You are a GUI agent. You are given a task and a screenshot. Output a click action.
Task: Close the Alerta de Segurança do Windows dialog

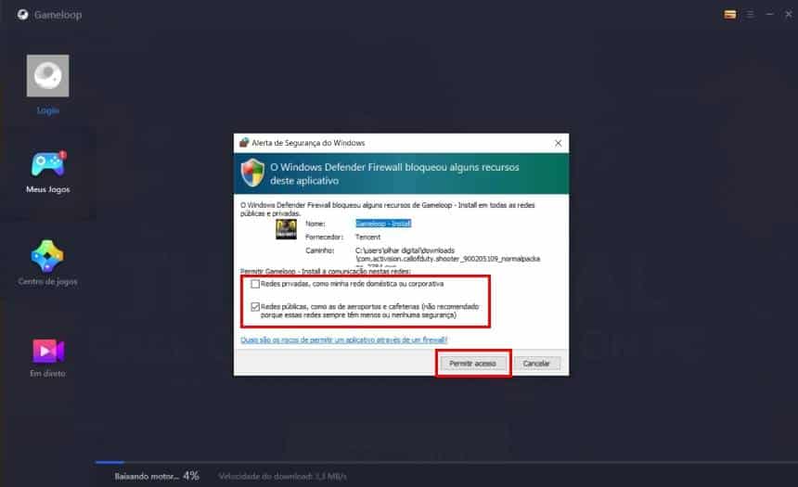tap(559, 143)
